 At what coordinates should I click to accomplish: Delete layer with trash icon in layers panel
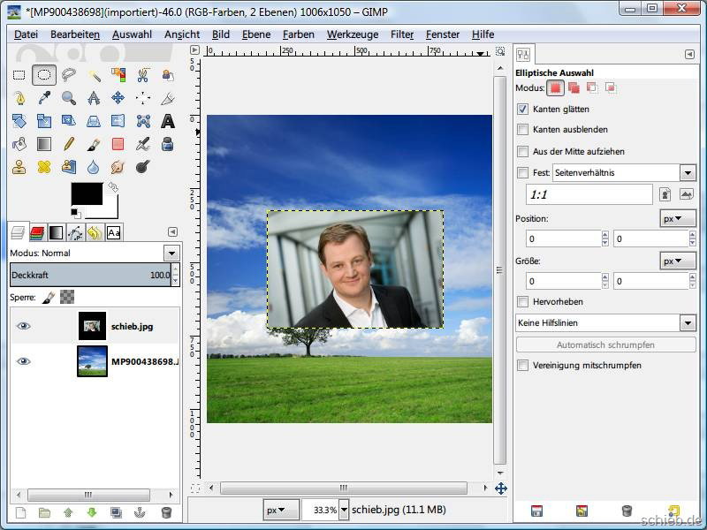point(166,512)
